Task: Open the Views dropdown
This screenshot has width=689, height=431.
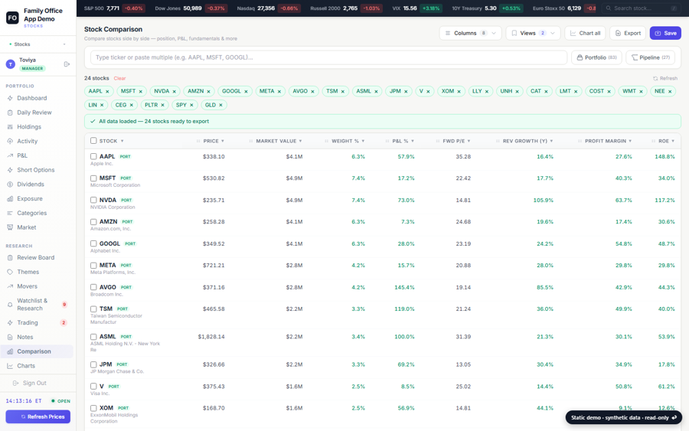Action: click(x=533, y=33)
